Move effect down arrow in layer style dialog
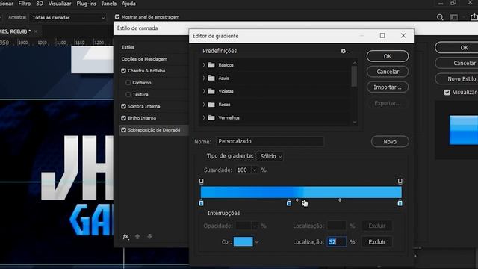The width and height of the screenshot is (478, 269). click(x=149, y=236)
